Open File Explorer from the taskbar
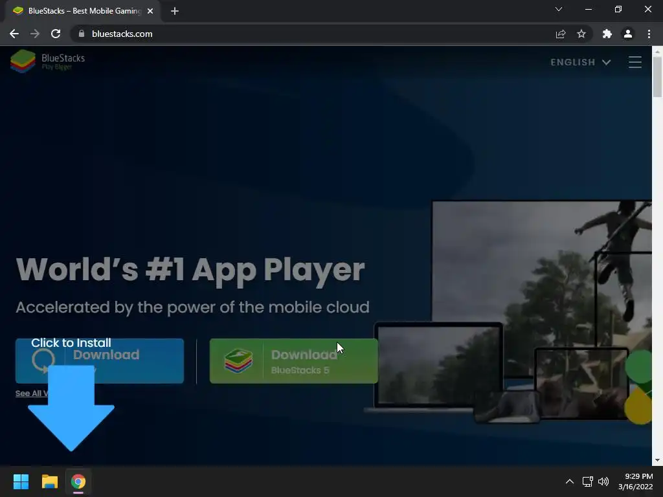663x497 pixels. point(49,481)
